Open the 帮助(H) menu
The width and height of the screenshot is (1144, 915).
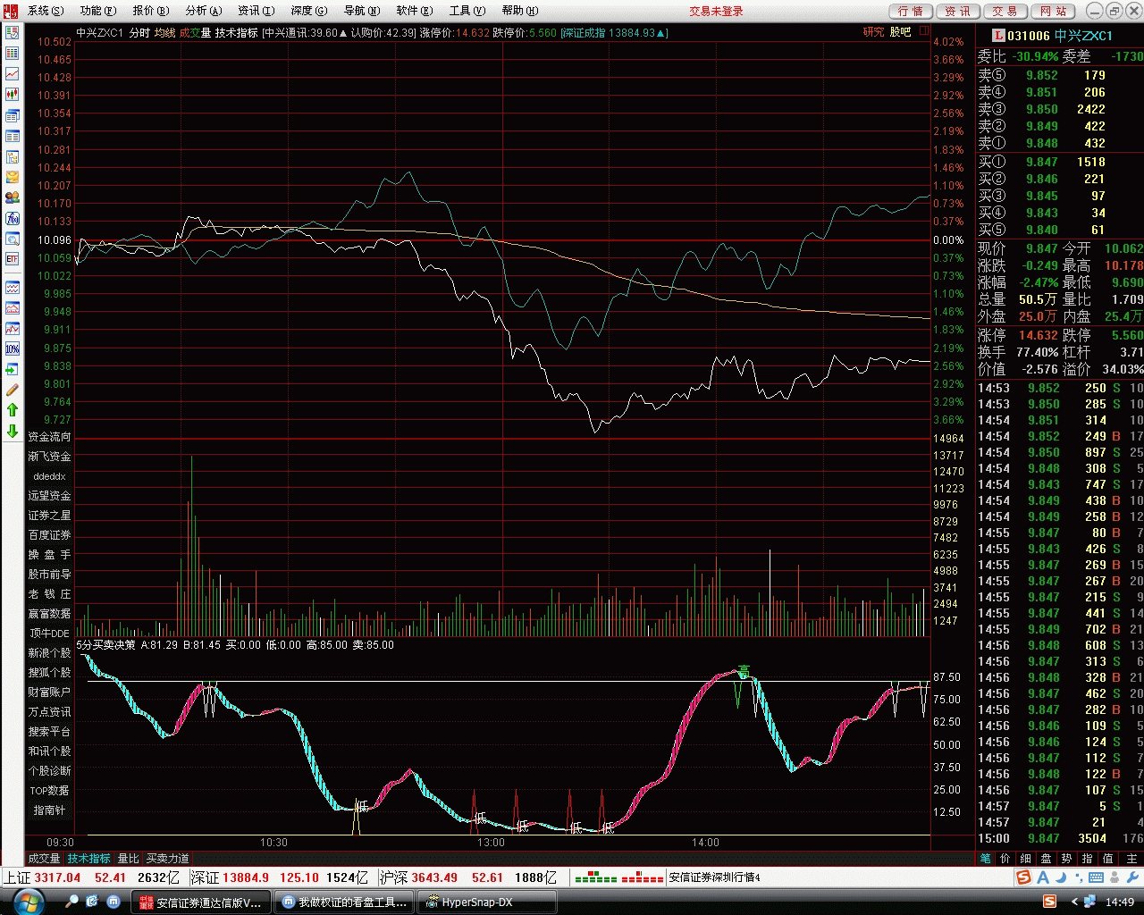[520, 11]
